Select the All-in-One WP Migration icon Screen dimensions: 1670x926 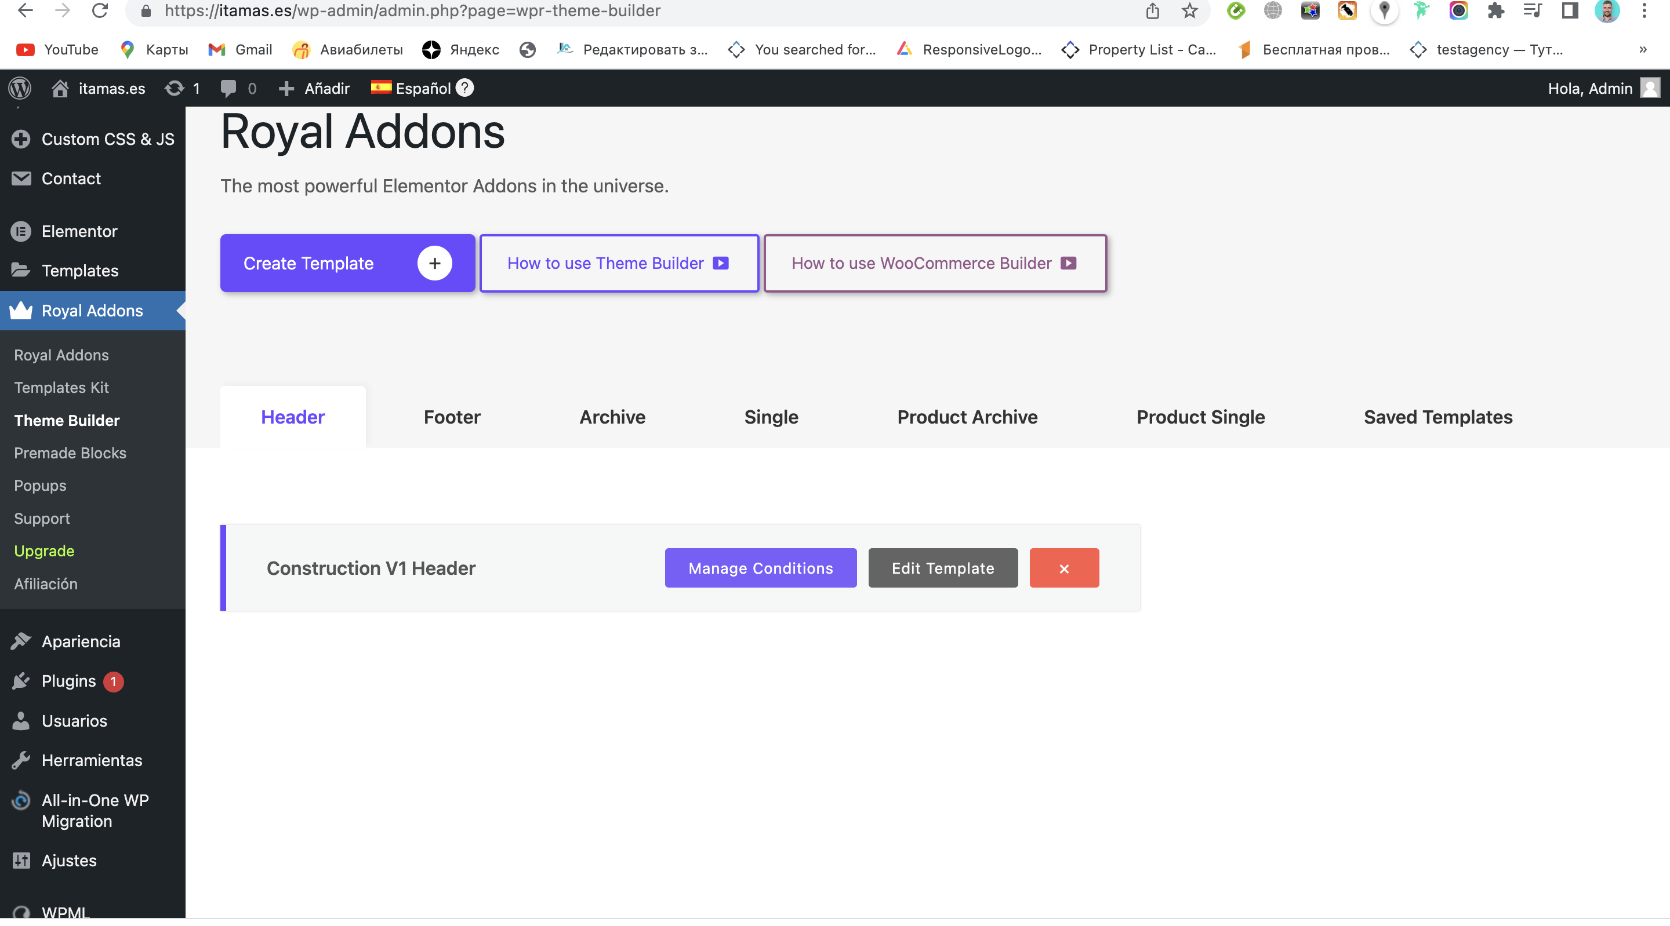[20, 801]
